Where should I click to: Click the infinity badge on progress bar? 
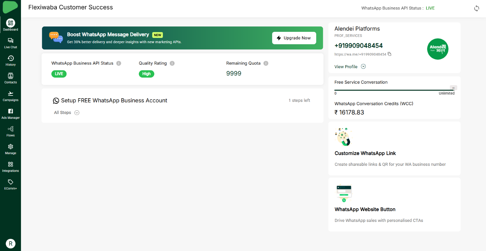(453, 88)
